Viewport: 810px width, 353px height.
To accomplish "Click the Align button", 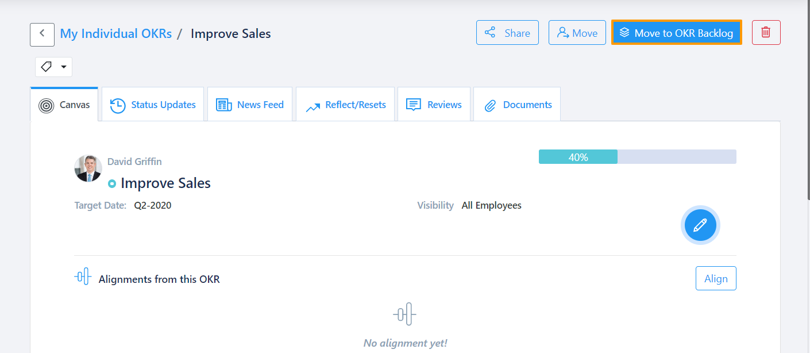I will tap(715, 279).
